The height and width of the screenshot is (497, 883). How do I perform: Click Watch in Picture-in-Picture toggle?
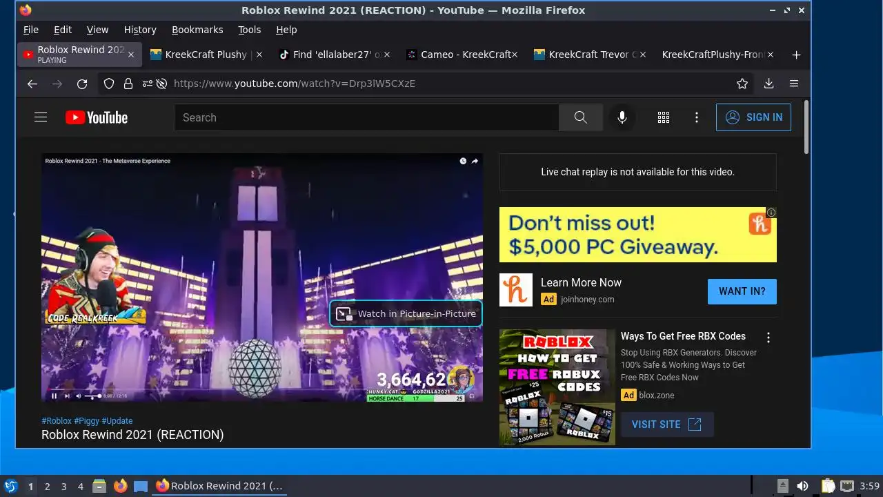pyautogui.click(x=406, y=313)
